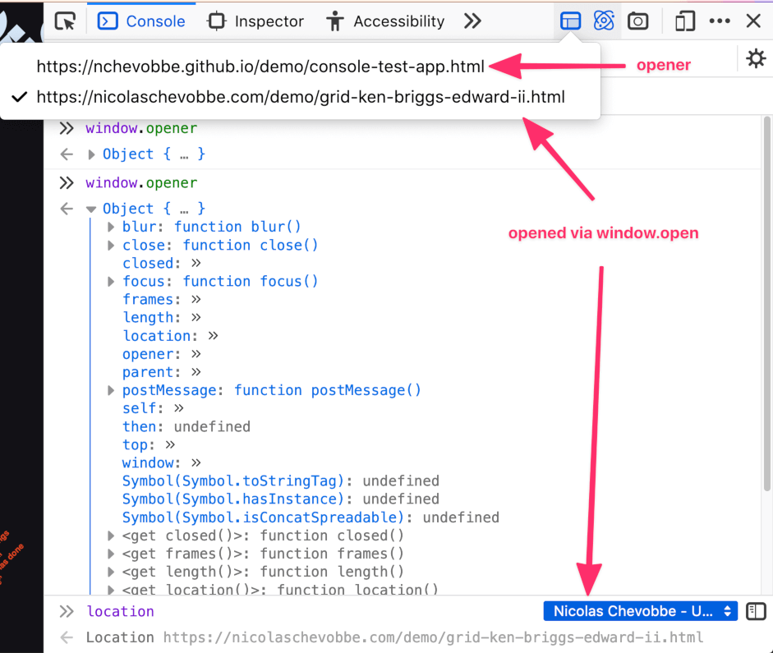Expand the postMessage function property
The height and width of the screenshot is (653, 773).
[x=111, y=390]
